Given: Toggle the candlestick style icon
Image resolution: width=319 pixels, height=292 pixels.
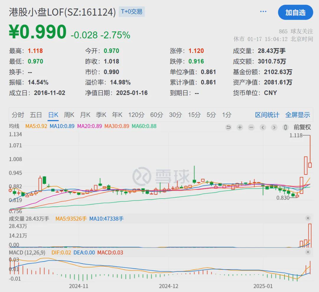Looking at the screenshot, I should coord(285,127).
